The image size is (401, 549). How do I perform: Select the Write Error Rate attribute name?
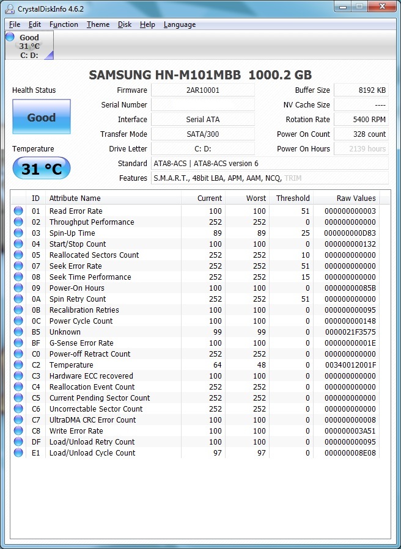click(x=76, y=431)
